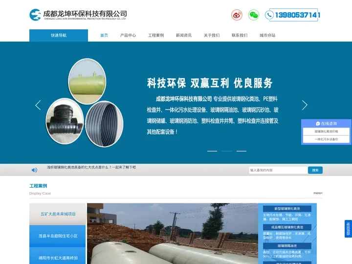Click the 在线咨询 chat widget header
Screen dimensions: 352x264
pos(326,124)
